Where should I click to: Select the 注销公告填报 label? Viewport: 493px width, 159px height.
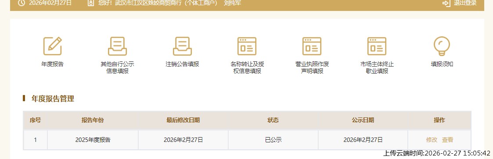pyautogui.click(x=182, y=64)
